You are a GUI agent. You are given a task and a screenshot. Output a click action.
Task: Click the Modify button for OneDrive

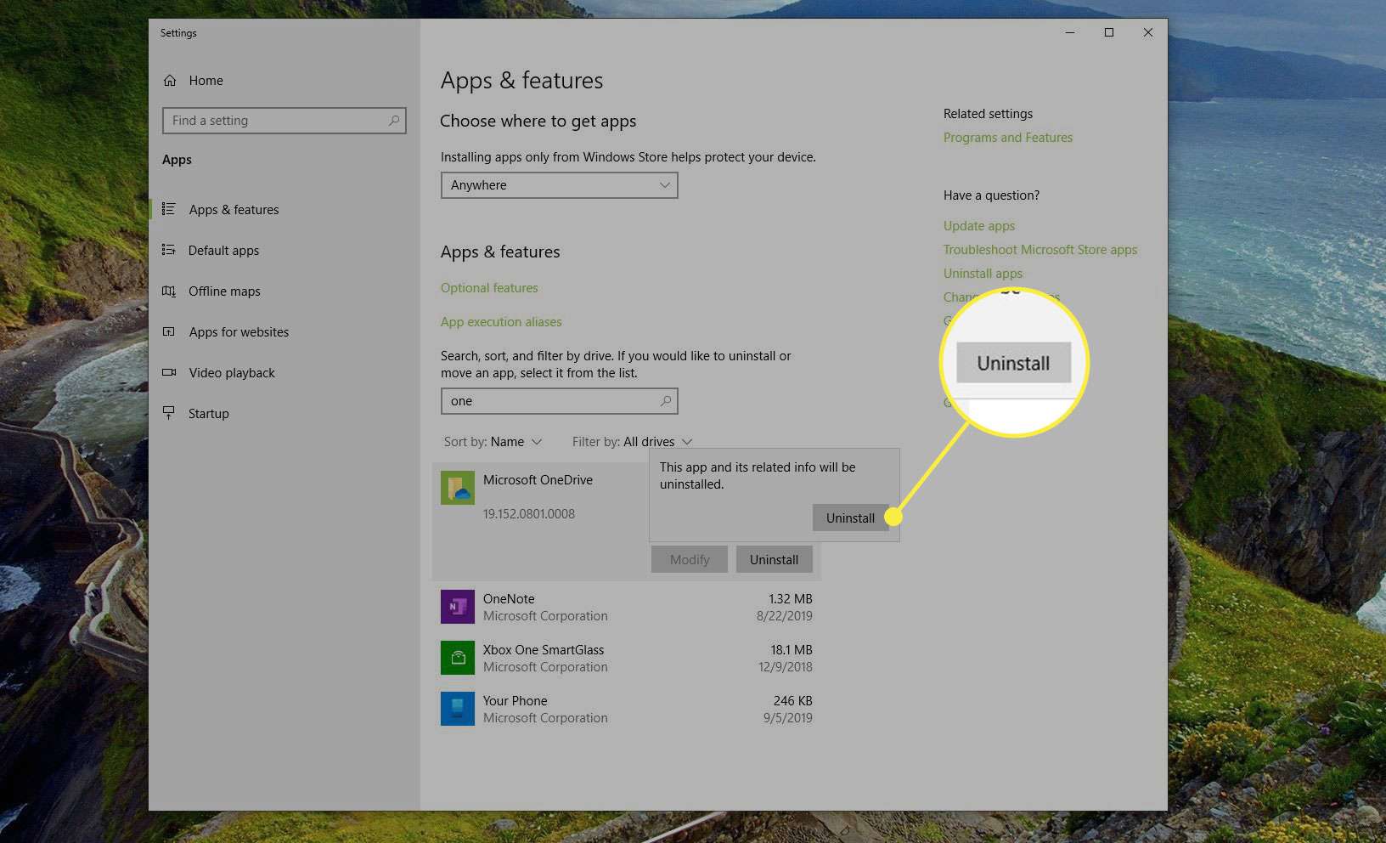tap(690, 559)
